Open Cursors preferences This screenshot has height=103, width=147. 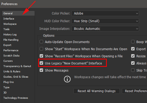click(x=8, y=61)
